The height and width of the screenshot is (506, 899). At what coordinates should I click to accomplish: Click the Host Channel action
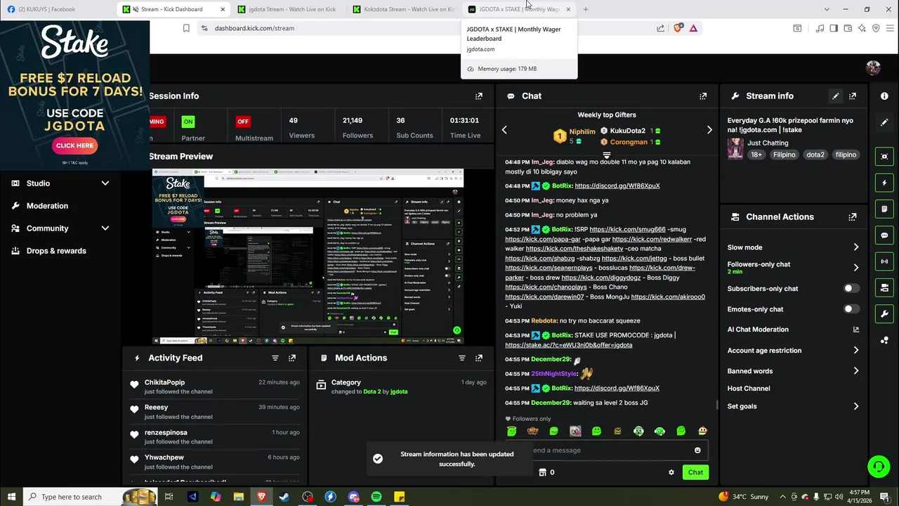click(749, 389)
